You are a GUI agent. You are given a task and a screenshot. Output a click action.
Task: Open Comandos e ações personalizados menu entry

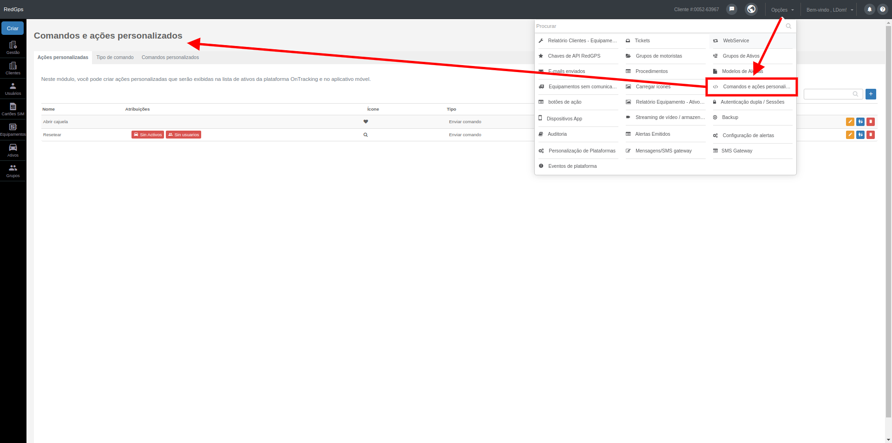752,87
